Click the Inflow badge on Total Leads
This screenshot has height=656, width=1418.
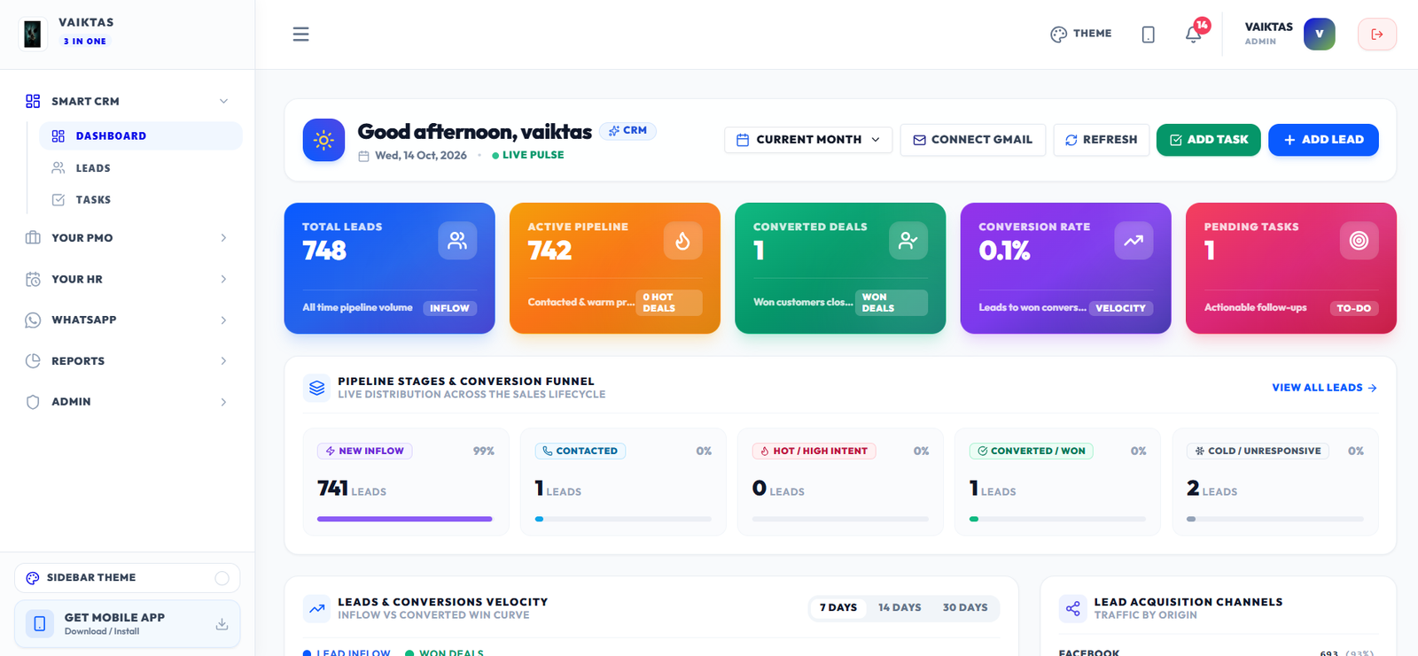(450, 308)
